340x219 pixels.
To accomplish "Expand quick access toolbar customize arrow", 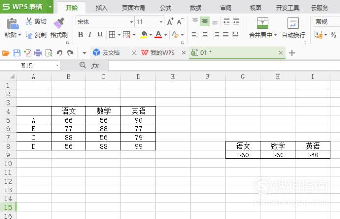I will pyautogui.click(x=85, y=53).
